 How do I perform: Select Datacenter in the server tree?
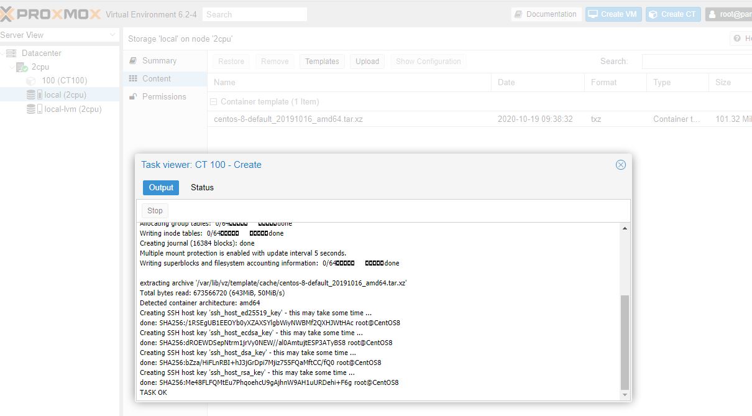coord(41,53)
